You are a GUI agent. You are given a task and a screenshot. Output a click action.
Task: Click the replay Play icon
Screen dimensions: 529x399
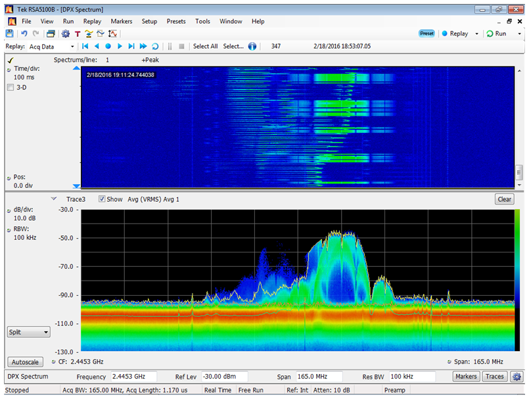[120, 46]
